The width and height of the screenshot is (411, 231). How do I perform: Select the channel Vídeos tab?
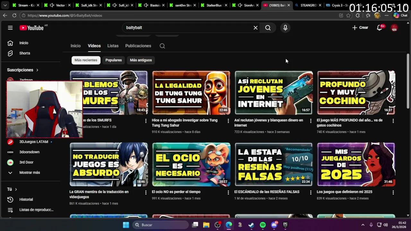[94, 46]
